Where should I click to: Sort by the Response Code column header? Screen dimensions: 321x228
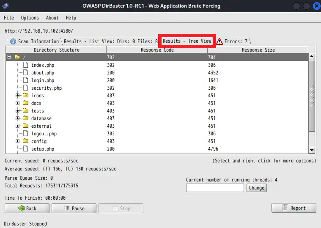tap(157, 50)
